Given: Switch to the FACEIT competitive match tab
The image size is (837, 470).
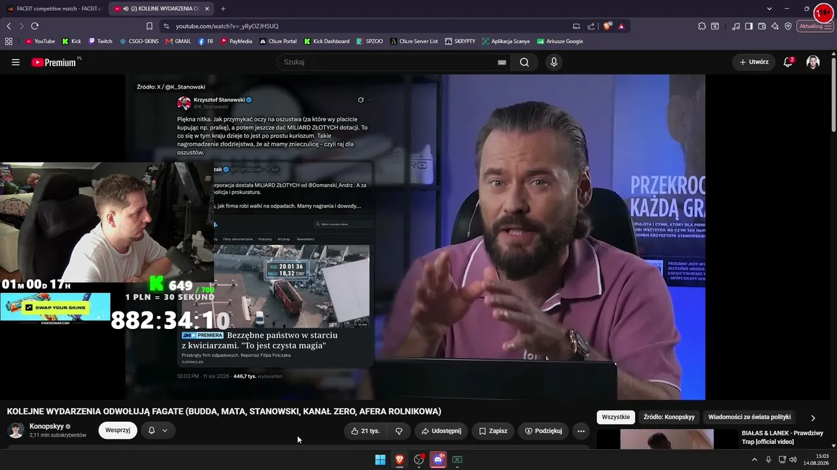Looking at the screenshot, I should pyautogui.click(x=54, y=8).
